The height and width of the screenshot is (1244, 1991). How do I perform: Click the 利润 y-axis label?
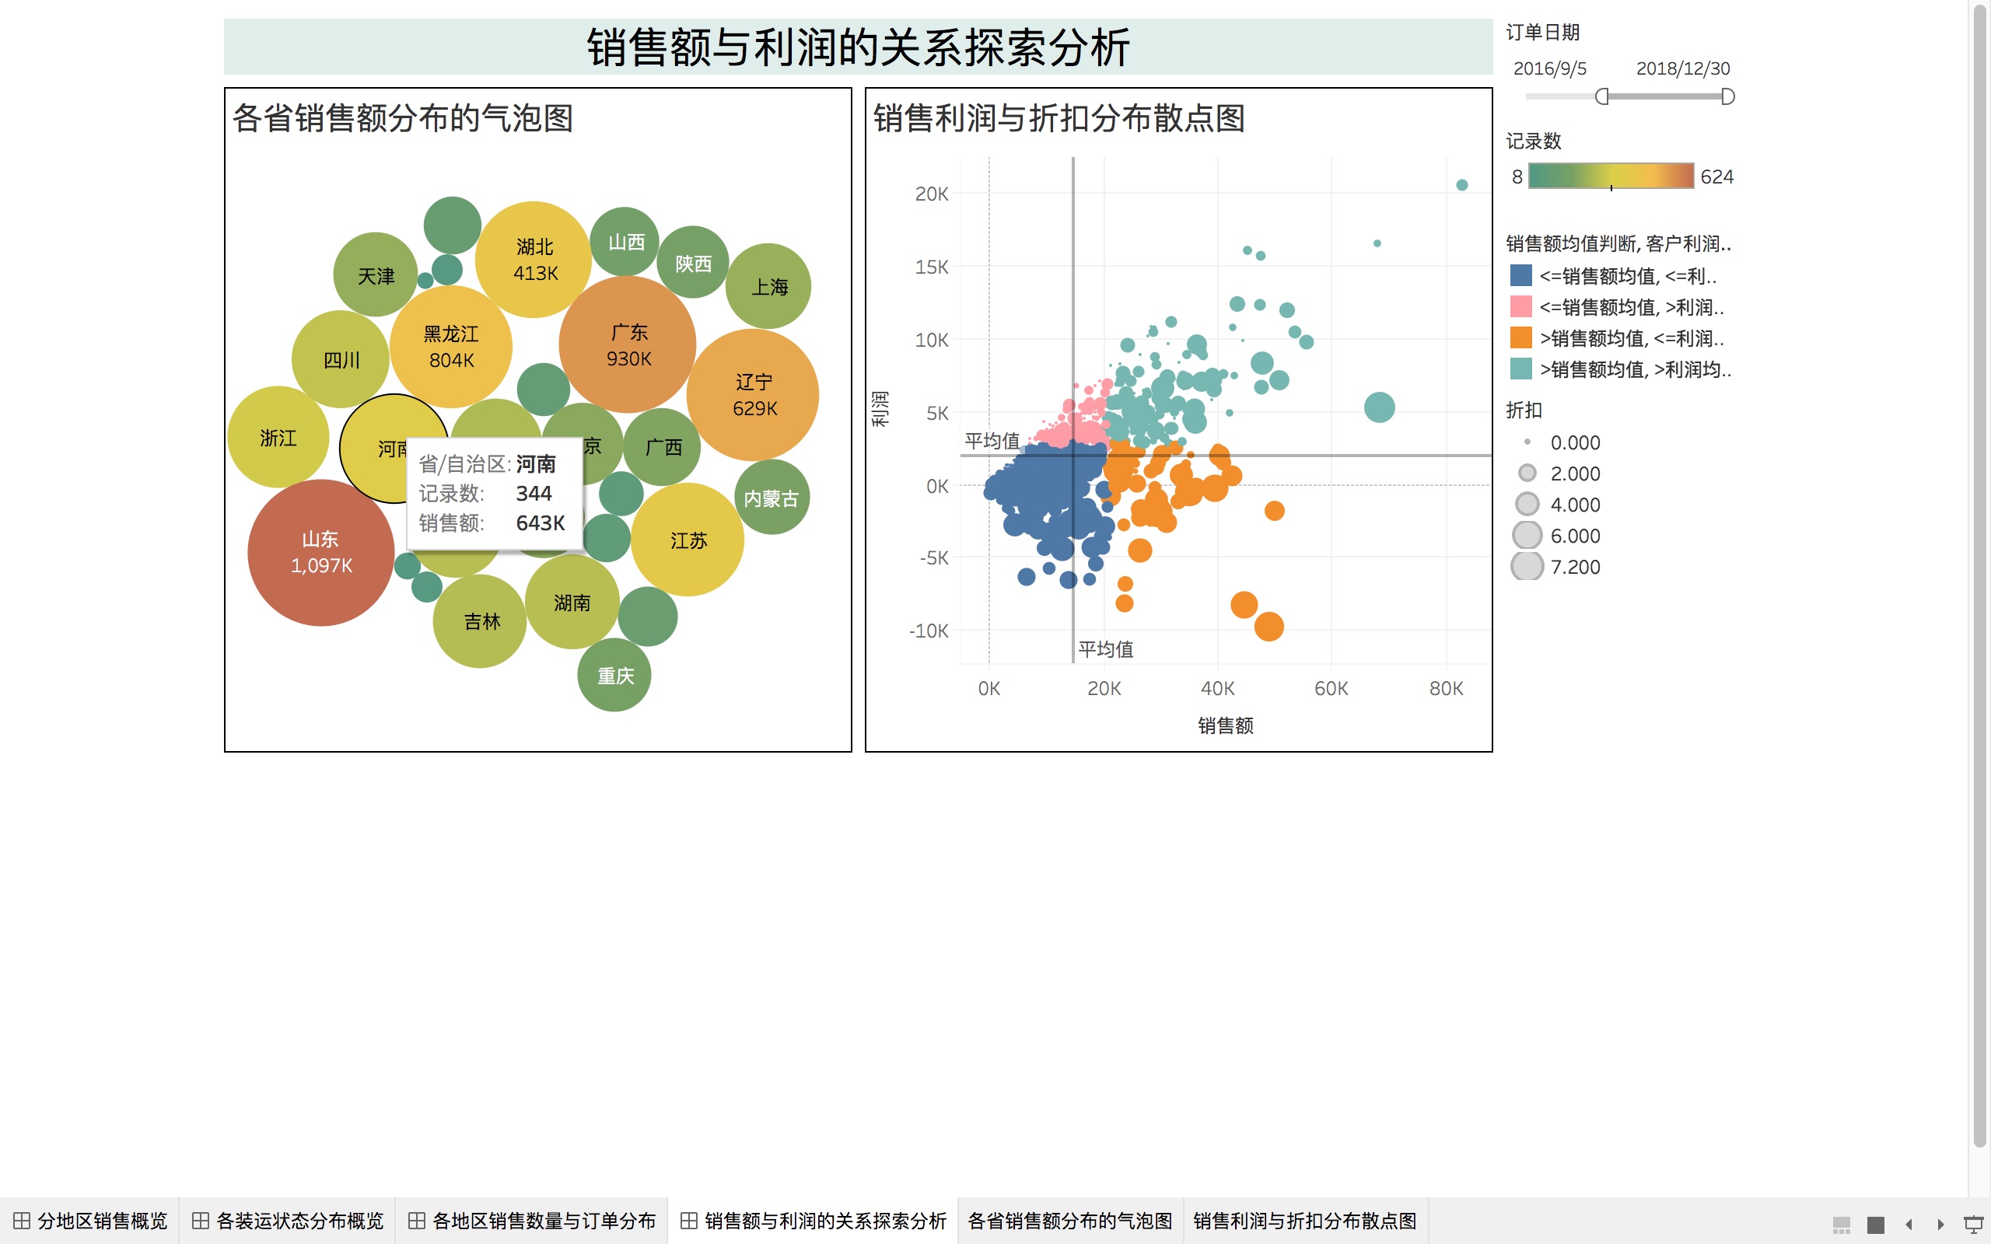point(880,409)
